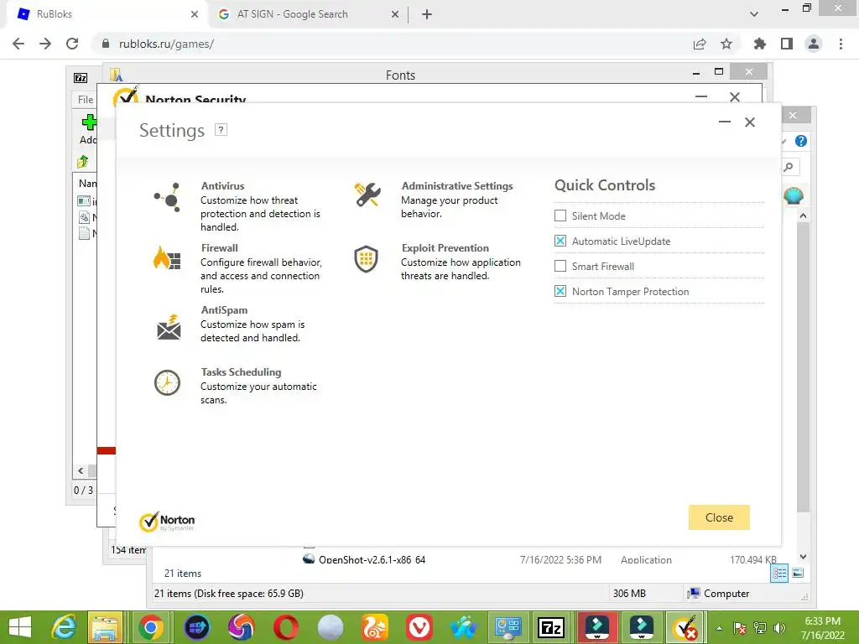Click the network tray icon
This screenshot has width=859, height=644.
(759, 628)
